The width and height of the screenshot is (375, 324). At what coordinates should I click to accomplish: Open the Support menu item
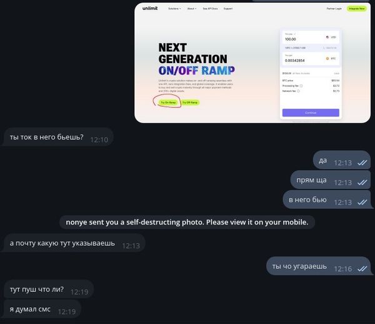pos(228,9)
